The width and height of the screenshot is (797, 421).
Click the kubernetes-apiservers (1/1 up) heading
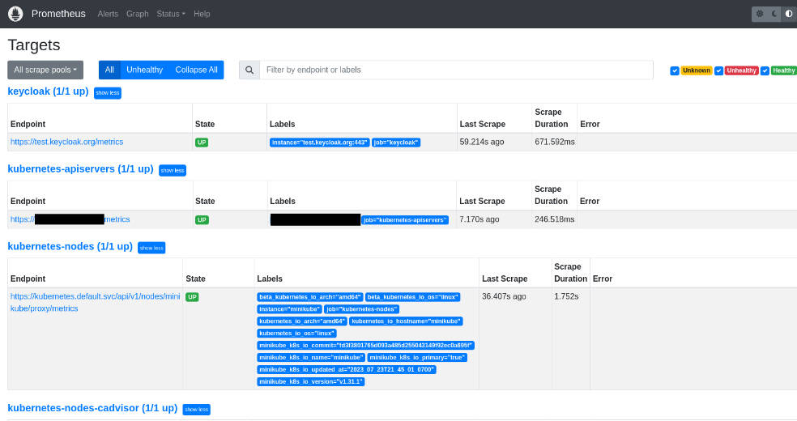pyautogui.click(x=80, y=169)
